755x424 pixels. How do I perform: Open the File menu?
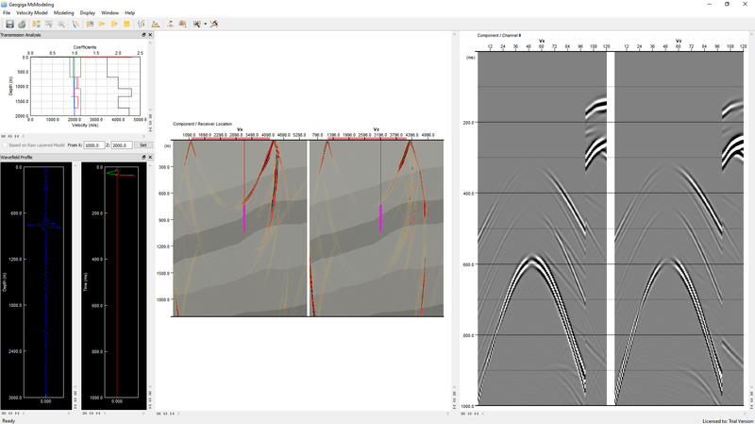[x=7, y=13]
